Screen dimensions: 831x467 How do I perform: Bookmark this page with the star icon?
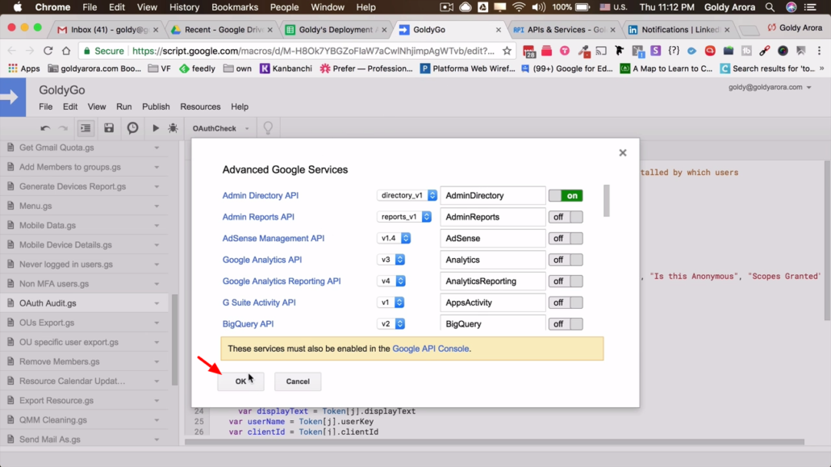[507, 51]
